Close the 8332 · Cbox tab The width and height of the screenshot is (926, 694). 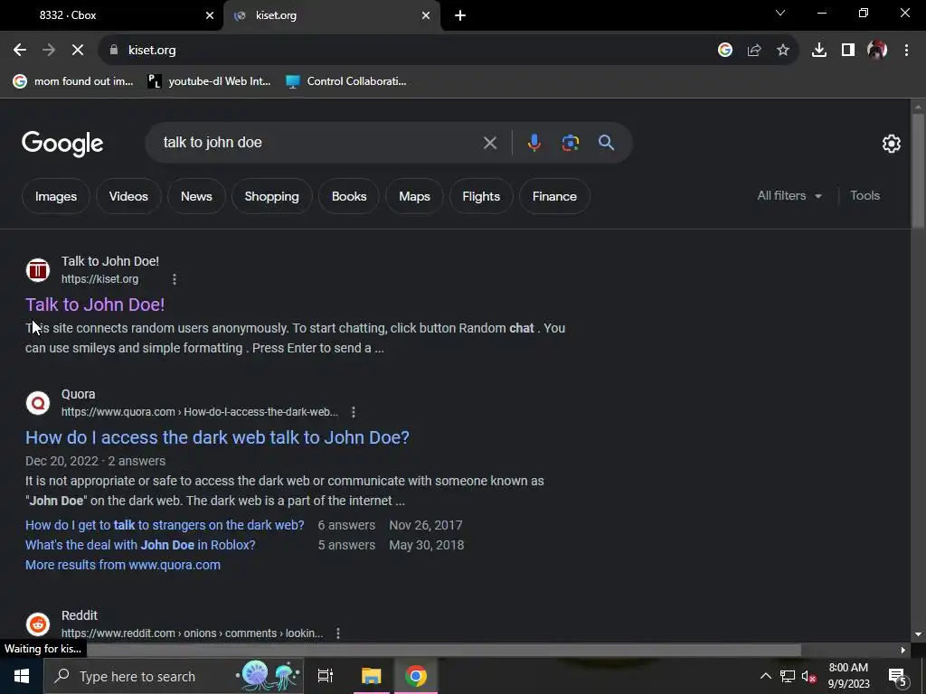[x=210, y=15]
